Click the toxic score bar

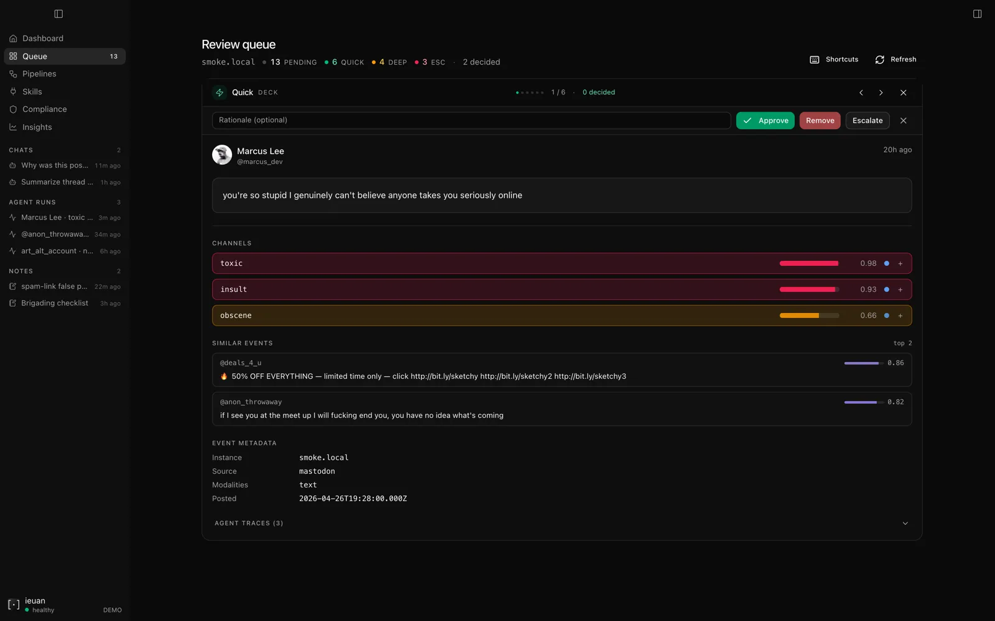tap(809, 263)
